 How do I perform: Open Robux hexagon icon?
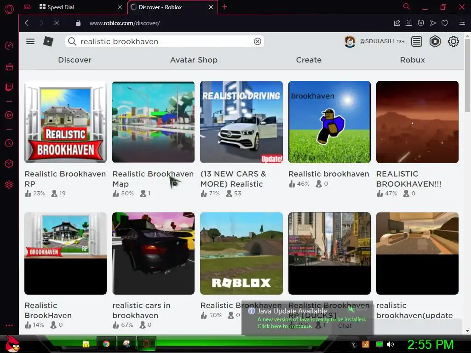[x=435, y=41]
